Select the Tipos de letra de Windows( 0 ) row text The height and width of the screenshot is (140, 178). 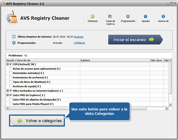coord(31,82)
